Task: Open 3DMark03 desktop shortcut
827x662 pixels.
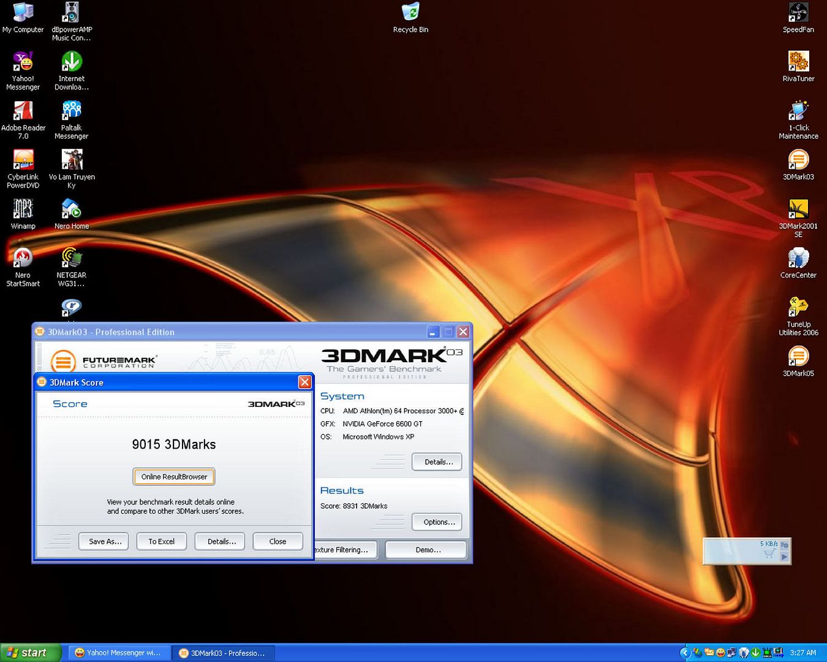Action: [798, 164]
